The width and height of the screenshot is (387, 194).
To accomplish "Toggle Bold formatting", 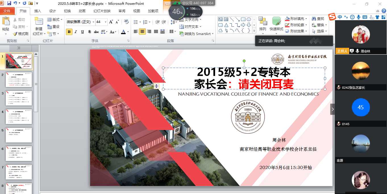I will [69, 32].
